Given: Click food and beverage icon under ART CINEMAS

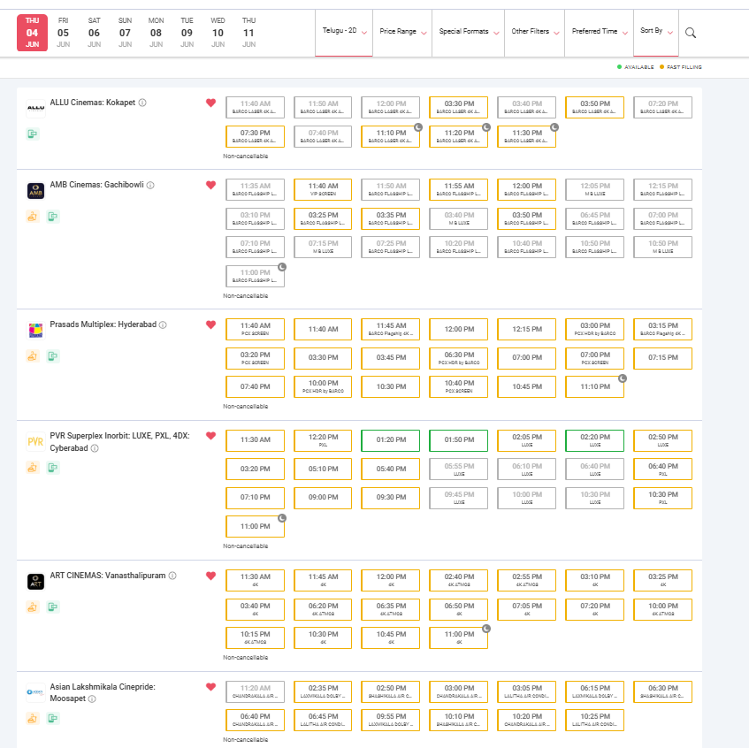Looking at the screenshot, I should tap(33, 607).
